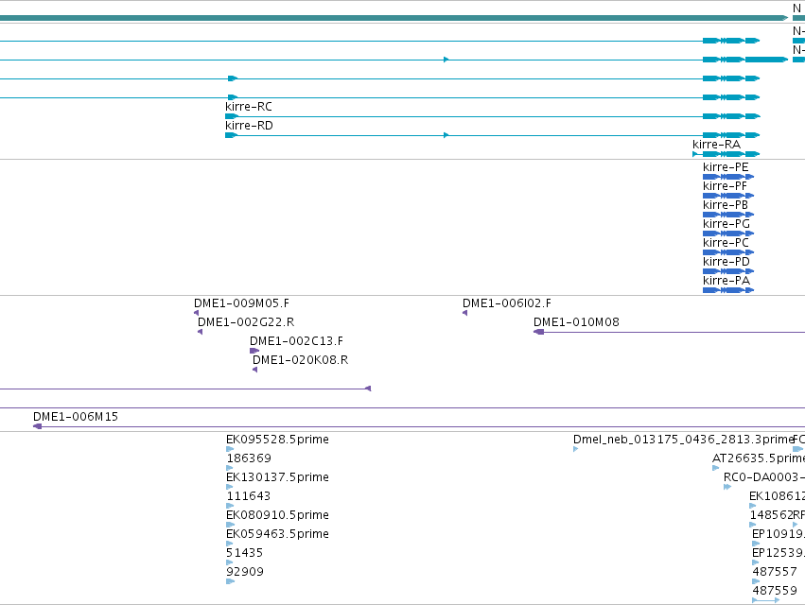
Task: Open the 148562 feature label
Action: point(771,515)
